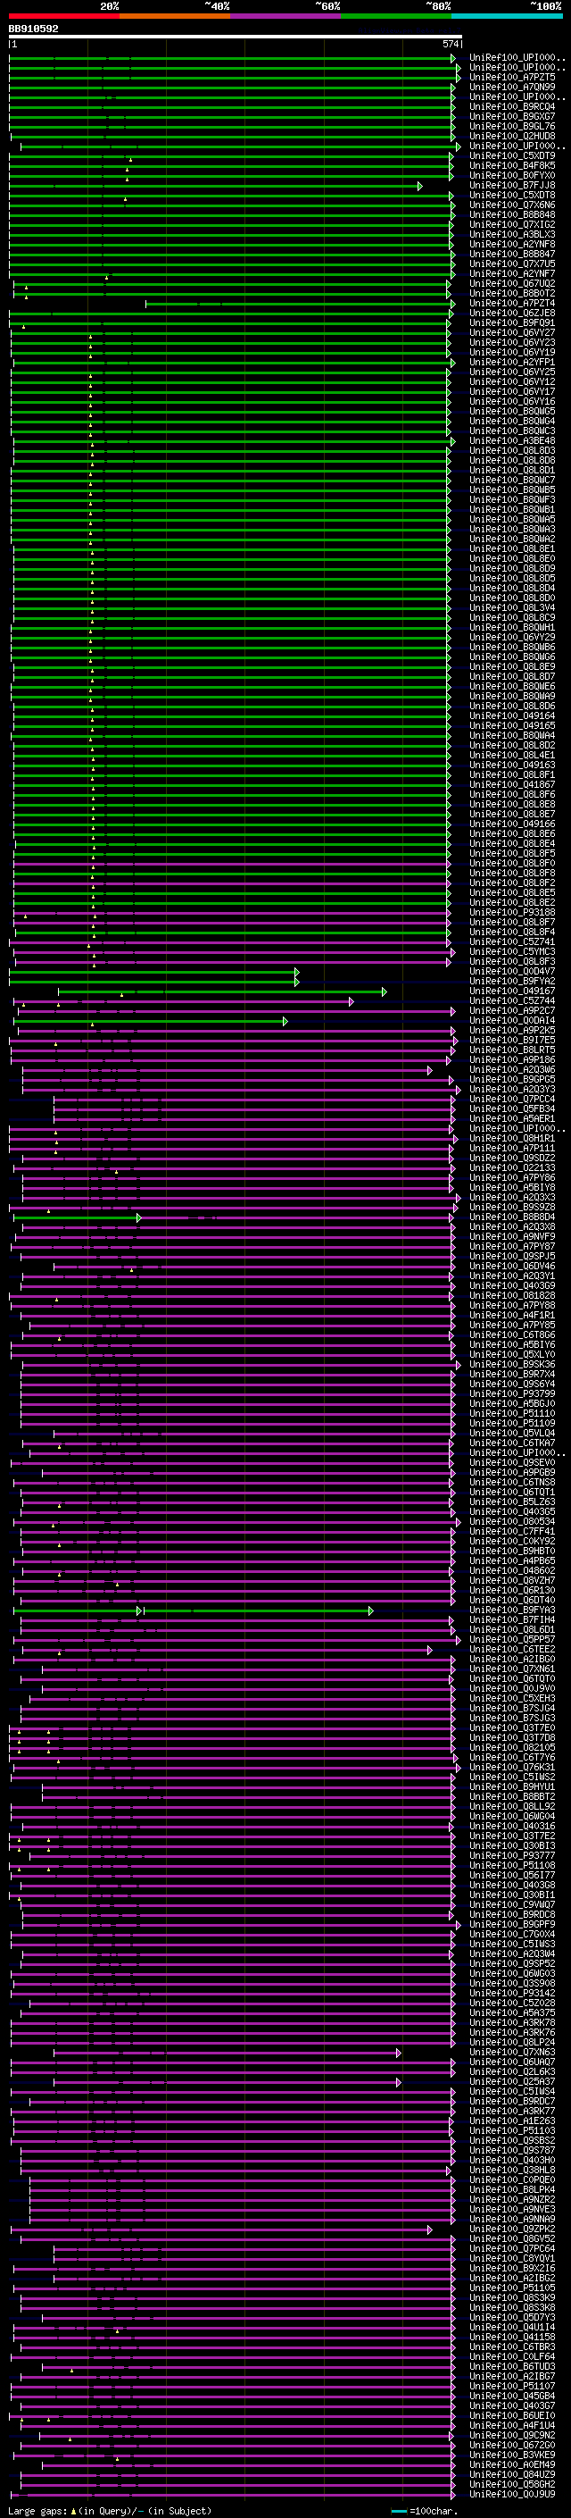Click the query ID B8910592

click(33, 29)
